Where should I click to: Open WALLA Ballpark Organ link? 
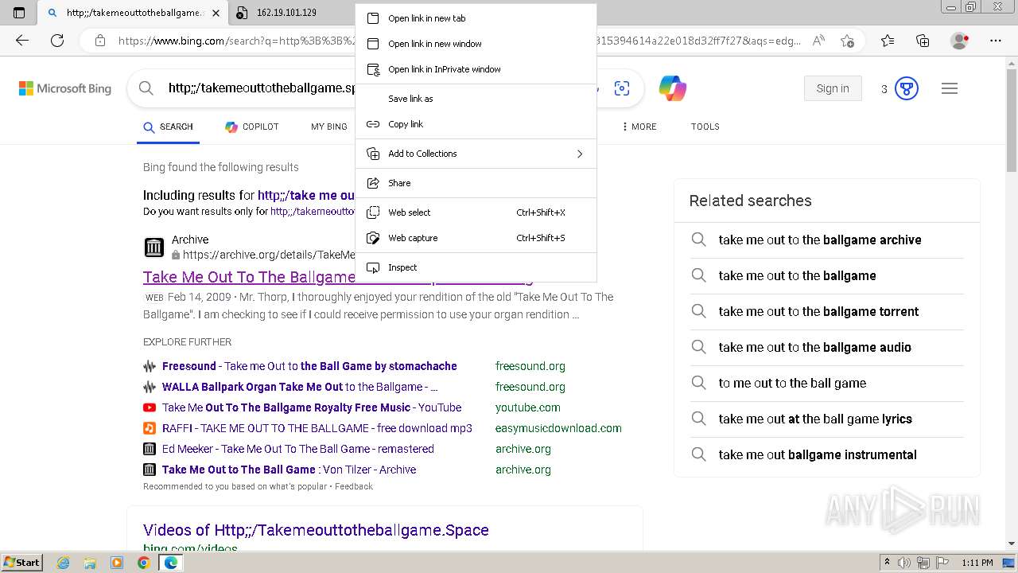[x=300, y=387]
